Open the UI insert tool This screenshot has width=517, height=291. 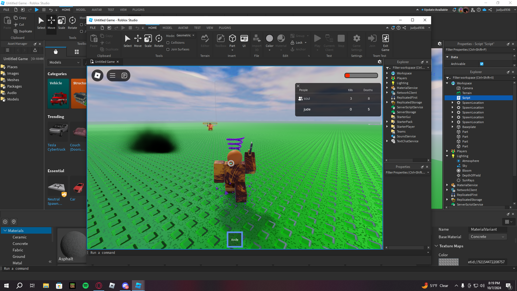click(244, 41)
